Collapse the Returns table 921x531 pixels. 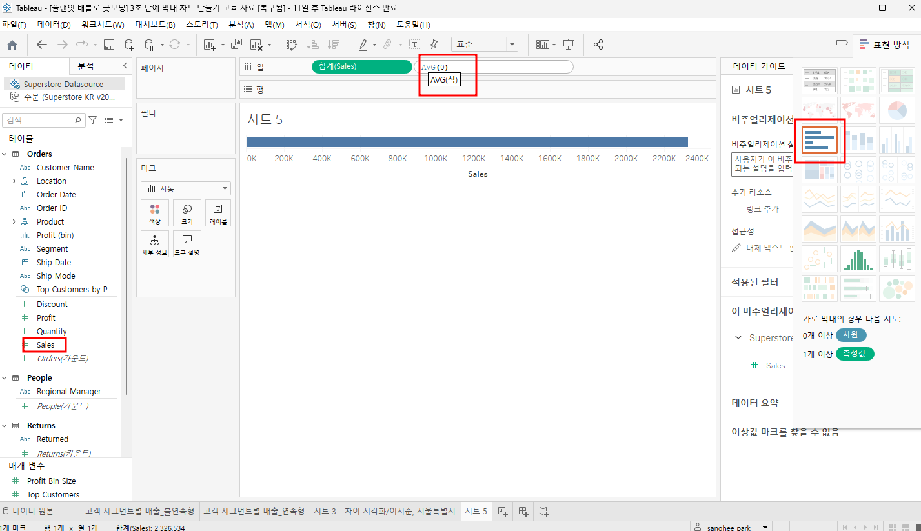[5, 426]
